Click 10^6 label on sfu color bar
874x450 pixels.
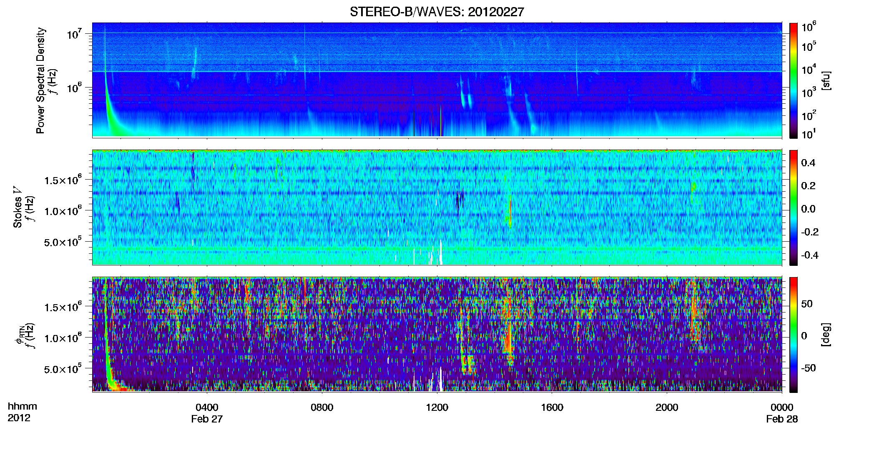(x=809, y=27)
